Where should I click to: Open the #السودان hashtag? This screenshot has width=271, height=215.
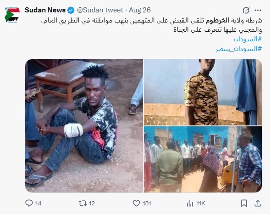point(248,40)
